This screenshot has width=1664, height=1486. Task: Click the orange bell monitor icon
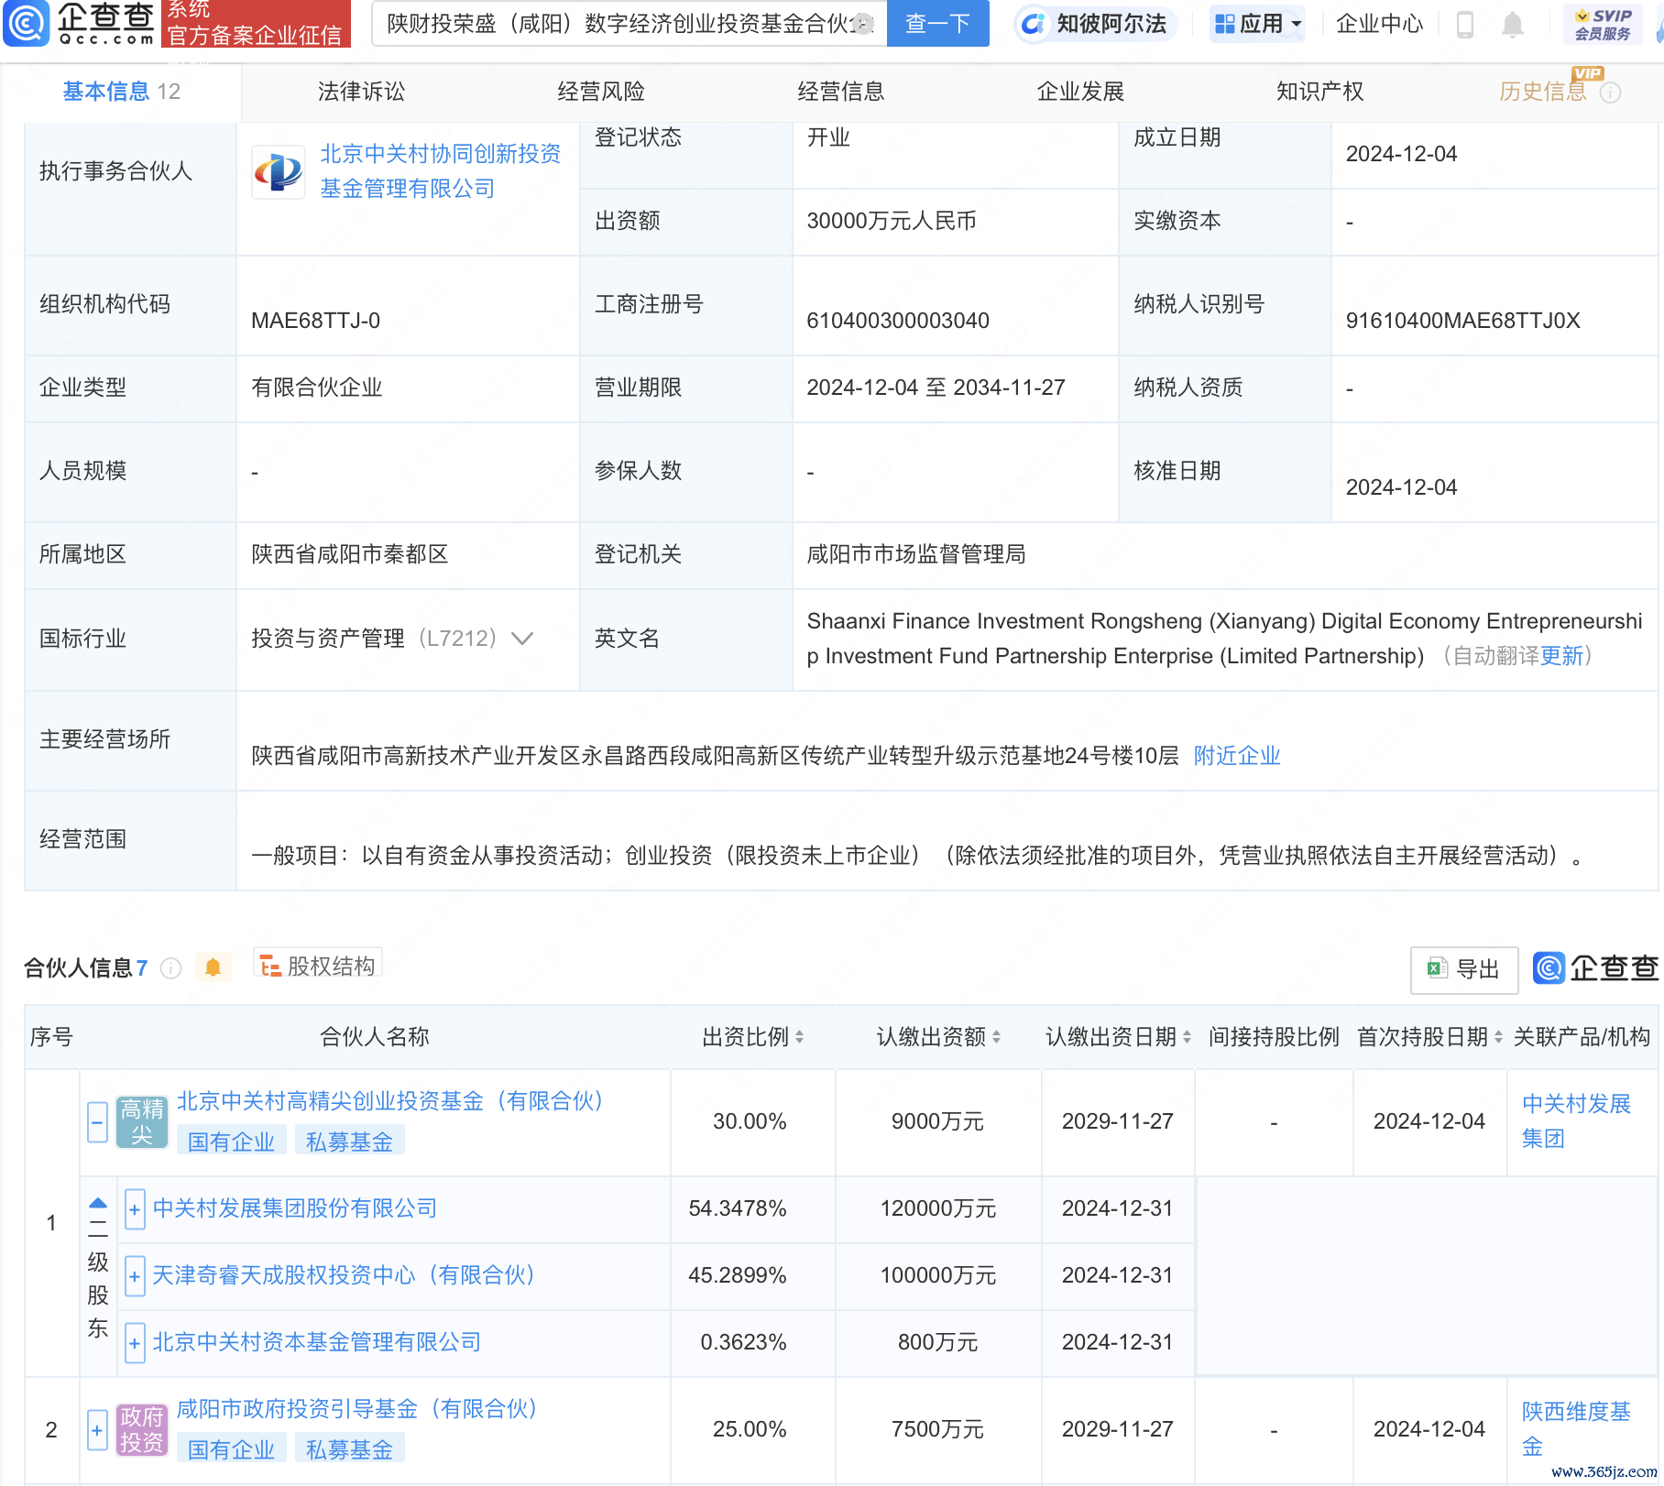(213, 967)
